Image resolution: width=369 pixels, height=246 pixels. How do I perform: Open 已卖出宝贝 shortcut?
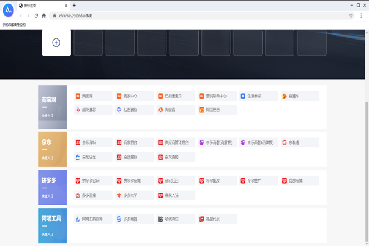pos(176,96)
